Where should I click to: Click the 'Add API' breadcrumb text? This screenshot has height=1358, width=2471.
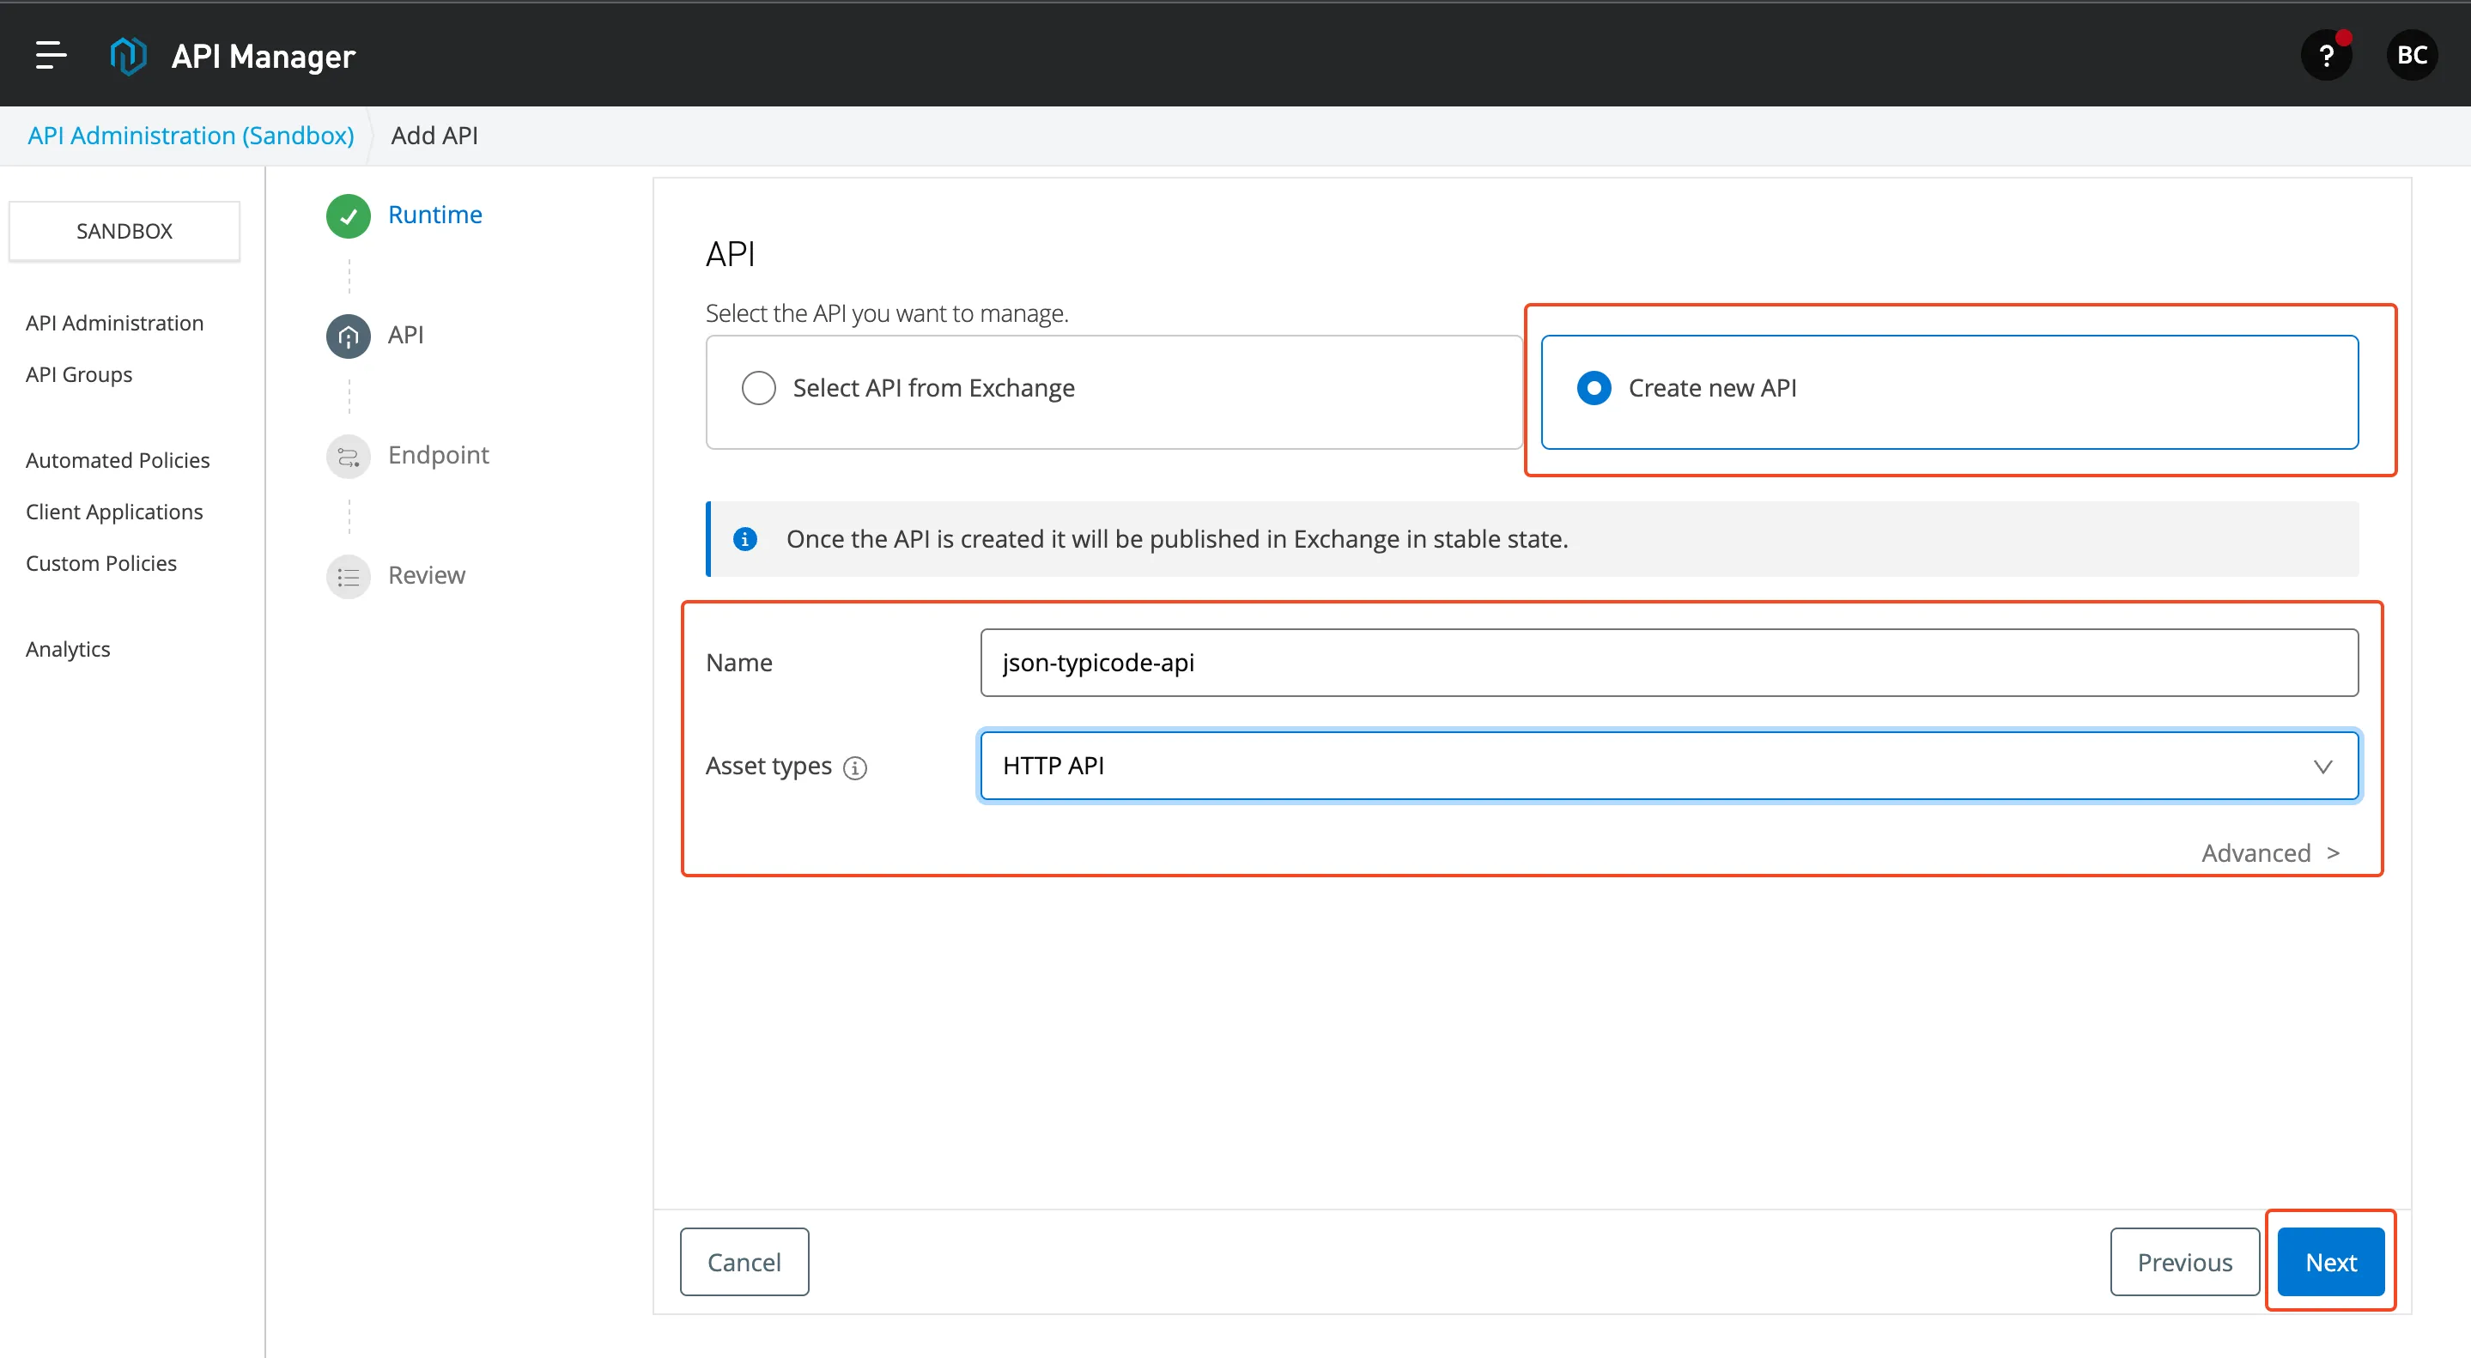click(434, 136)
